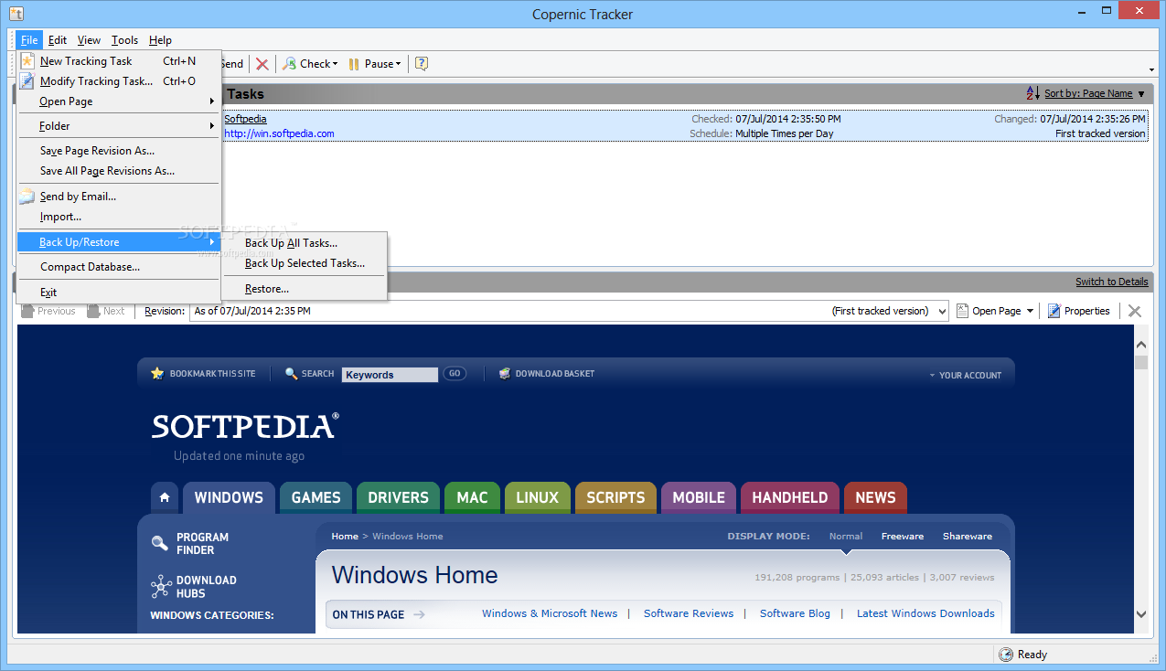Click the Check toolbar button icon
The height and width of the screenshot is (671, 1166).
coord(289,64)
